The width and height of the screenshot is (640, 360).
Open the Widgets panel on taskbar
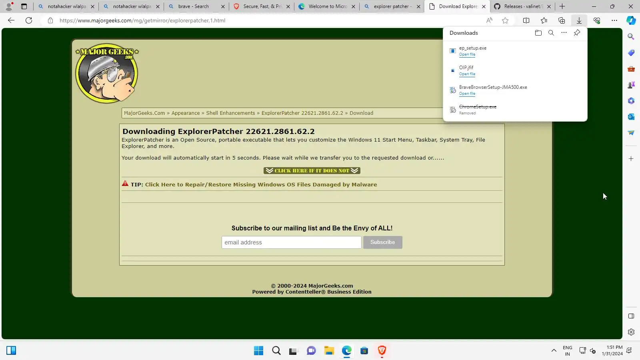click(x=11, y=351)
